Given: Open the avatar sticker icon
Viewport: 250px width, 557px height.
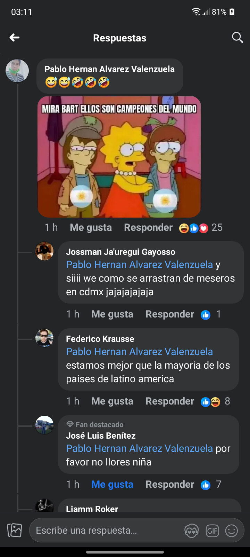Looking at the screenshot, I should [192, 531].
